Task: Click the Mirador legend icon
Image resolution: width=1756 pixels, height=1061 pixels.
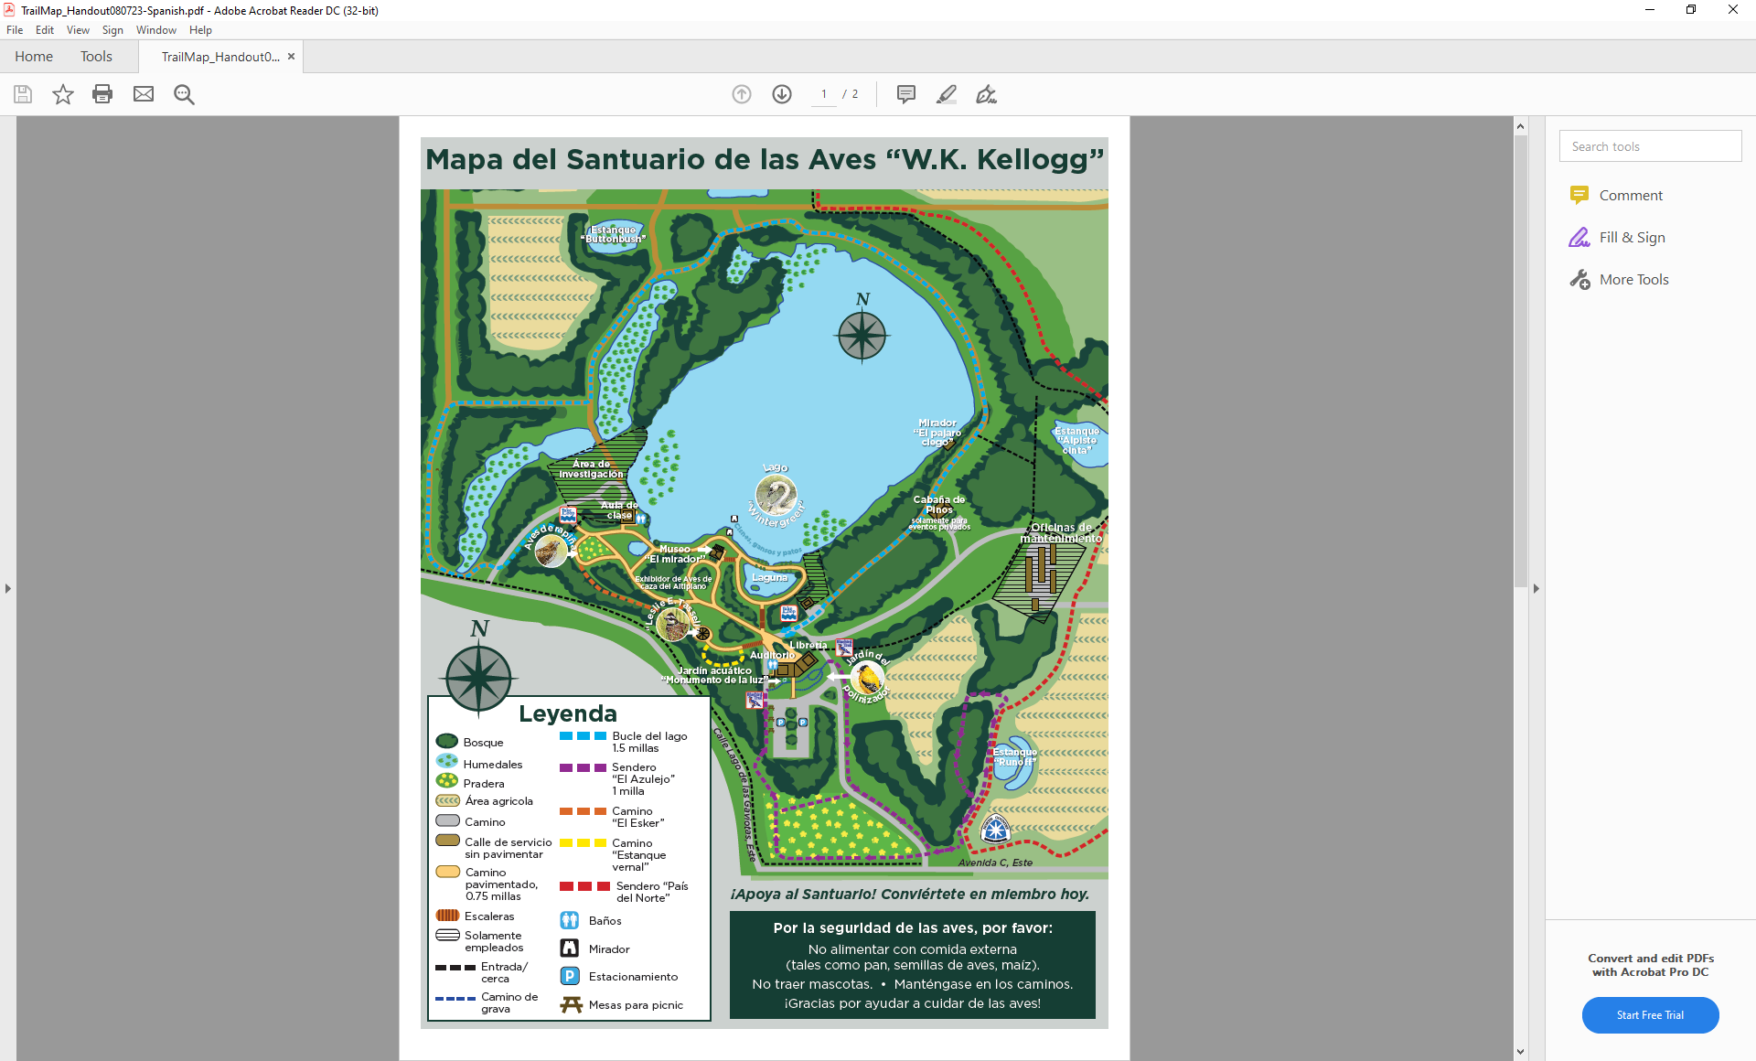Action: 570,948
